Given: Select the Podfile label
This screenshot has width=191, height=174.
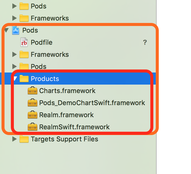Looking at the screenshot, I should pos(42,42).
